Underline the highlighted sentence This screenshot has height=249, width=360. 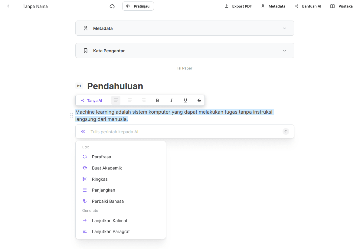tap(185, 100)
